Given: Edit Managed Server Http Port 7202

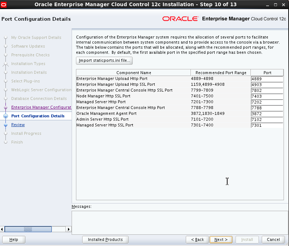Looking at the screenshot, I should point(267,102).
